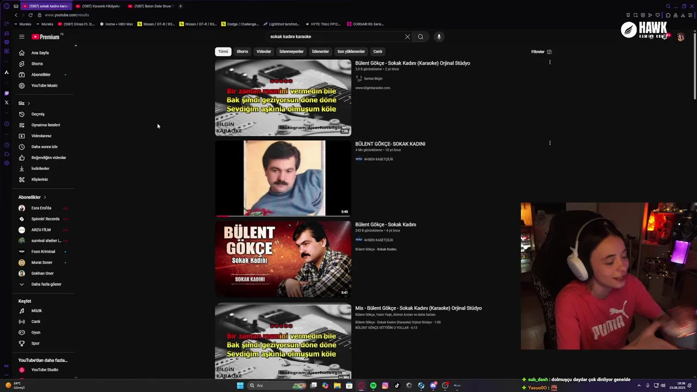Open YouTube Studio from sidebar

click(45, 370)
